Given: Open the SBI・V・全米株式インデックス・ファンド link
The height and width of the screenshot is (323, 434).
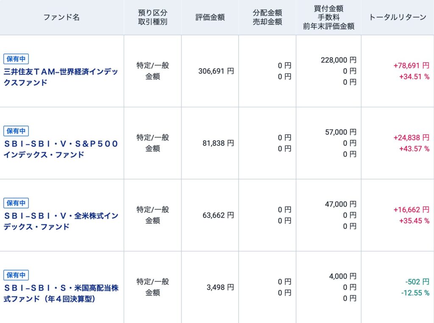Looking at the screenshot, I should coord(61,221).
